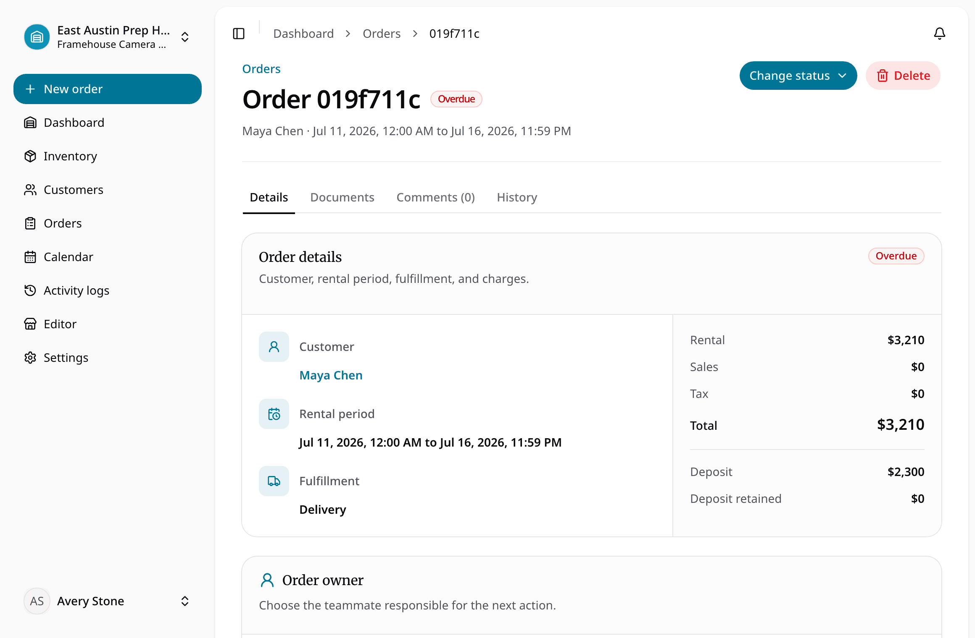Image resolution: width=975 pixels, height=638 pixels.
Task: Click the Total $3,210 amount
Action: pyautogui.click(x=901, y=425)
